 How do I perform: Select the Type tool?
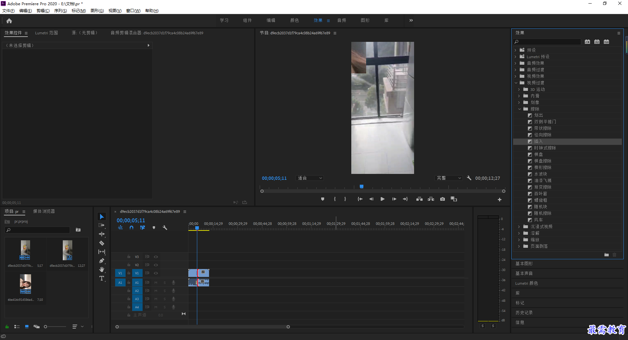(102, 278)
